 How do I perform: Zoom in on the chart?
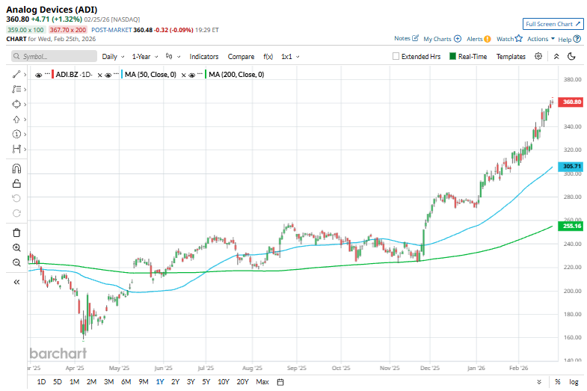(16, 247)
